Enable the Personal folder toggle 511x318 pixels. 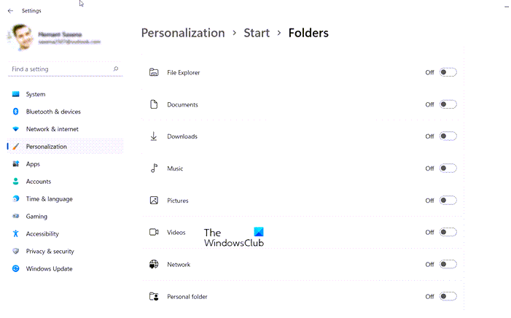pos(448,297)
